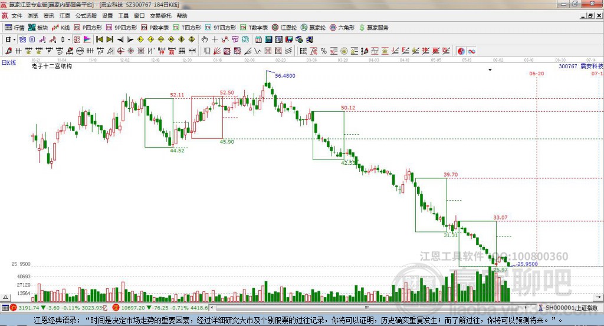Open the 江恩 menu
604x326 pixels.
point(65,16)
